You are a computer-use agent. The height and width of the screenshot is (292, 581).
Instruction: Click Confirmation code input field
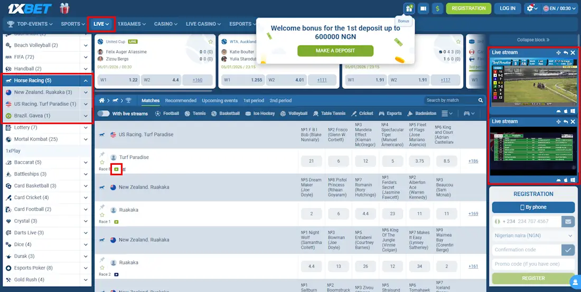[526, 250]
